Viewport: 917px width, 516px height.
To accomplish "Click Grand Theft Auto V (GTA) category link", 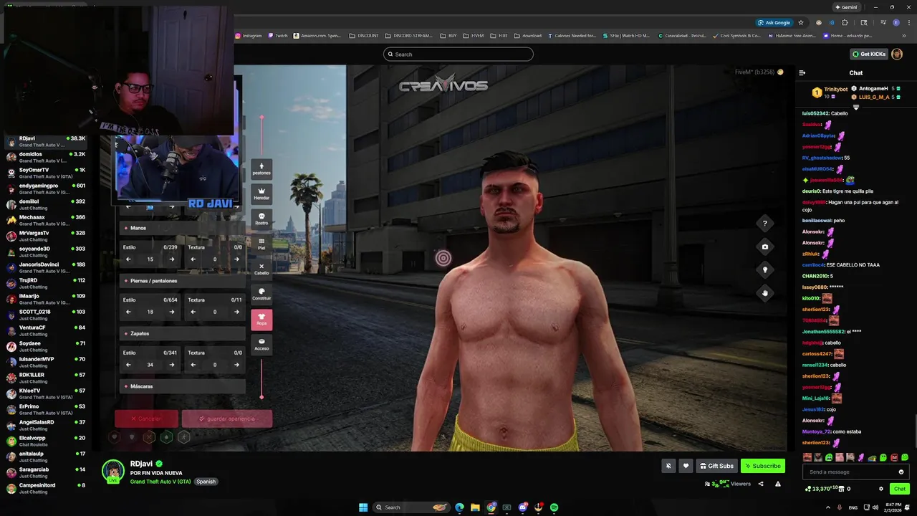I will pyautogui.click(x=160, y=482).
